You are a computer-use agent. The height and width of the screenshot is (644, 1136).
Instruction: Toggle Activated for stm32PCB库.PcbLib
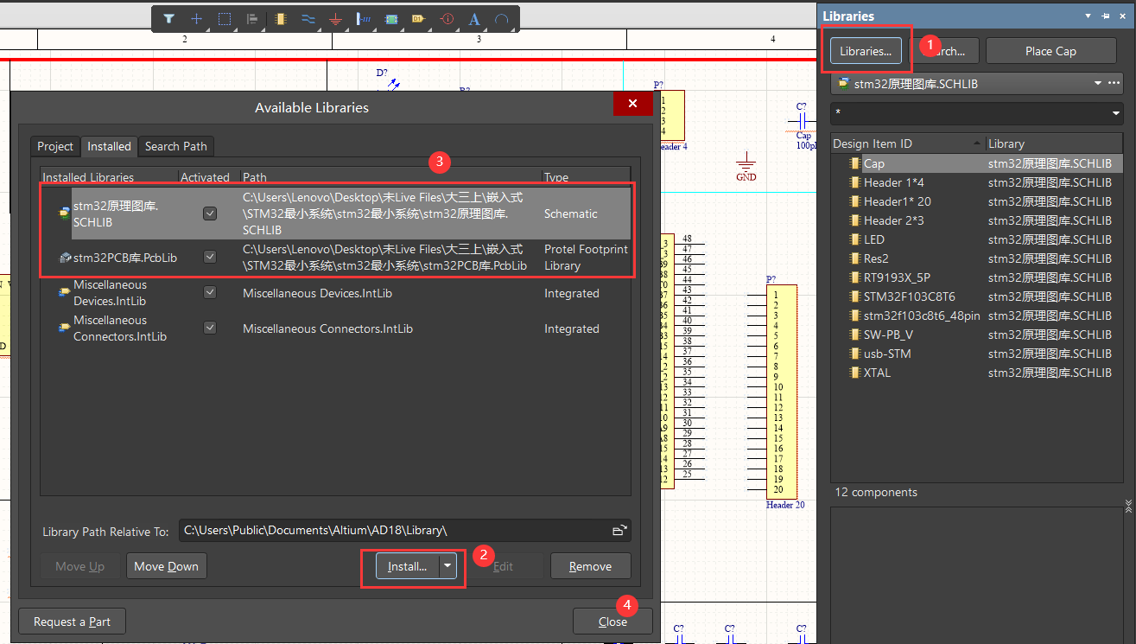[210, 257]
